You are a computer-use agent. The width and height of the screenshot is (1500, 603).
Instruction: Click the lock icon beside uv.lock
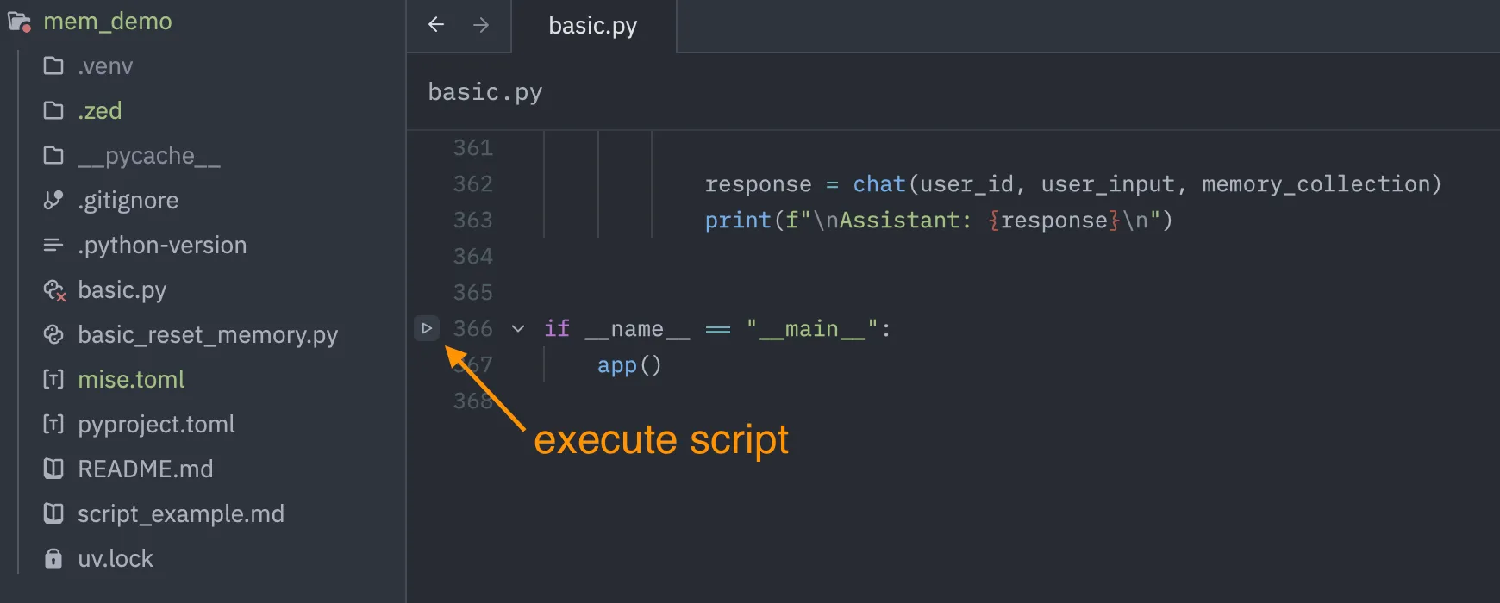(x=53, y=558)
